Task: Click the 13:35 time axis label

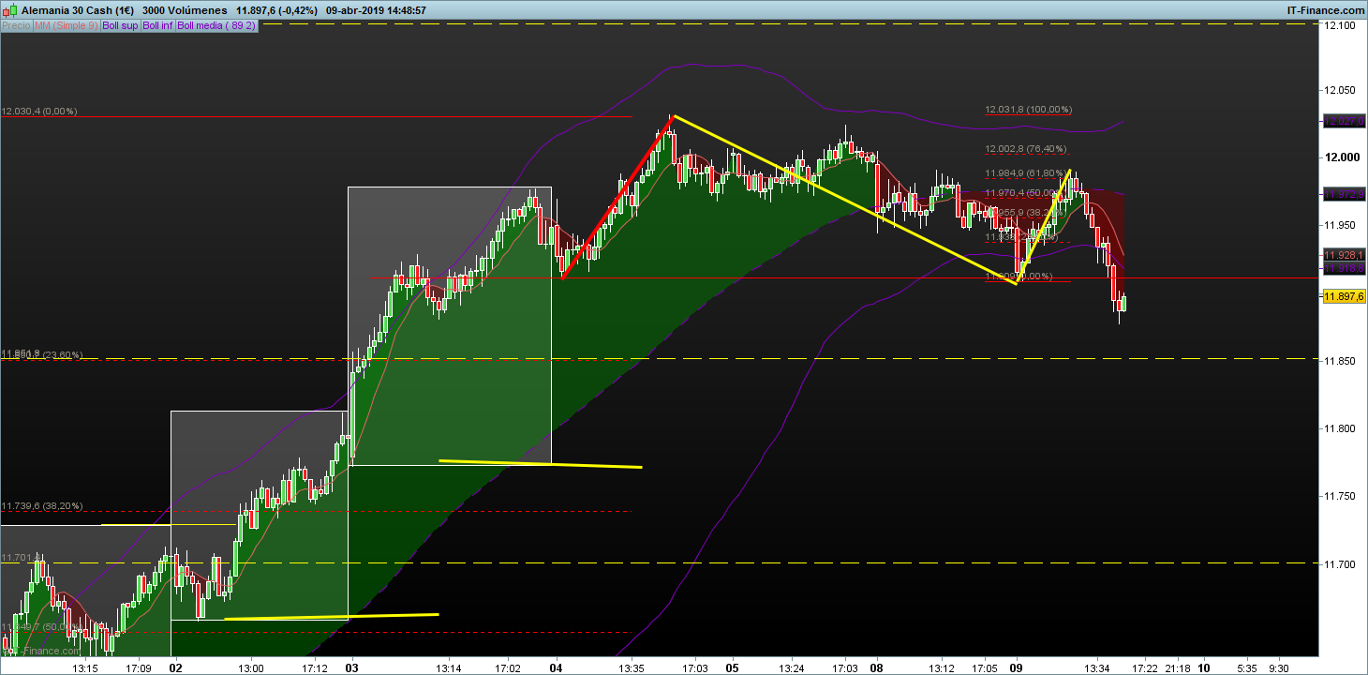Action: pos(632,668)
